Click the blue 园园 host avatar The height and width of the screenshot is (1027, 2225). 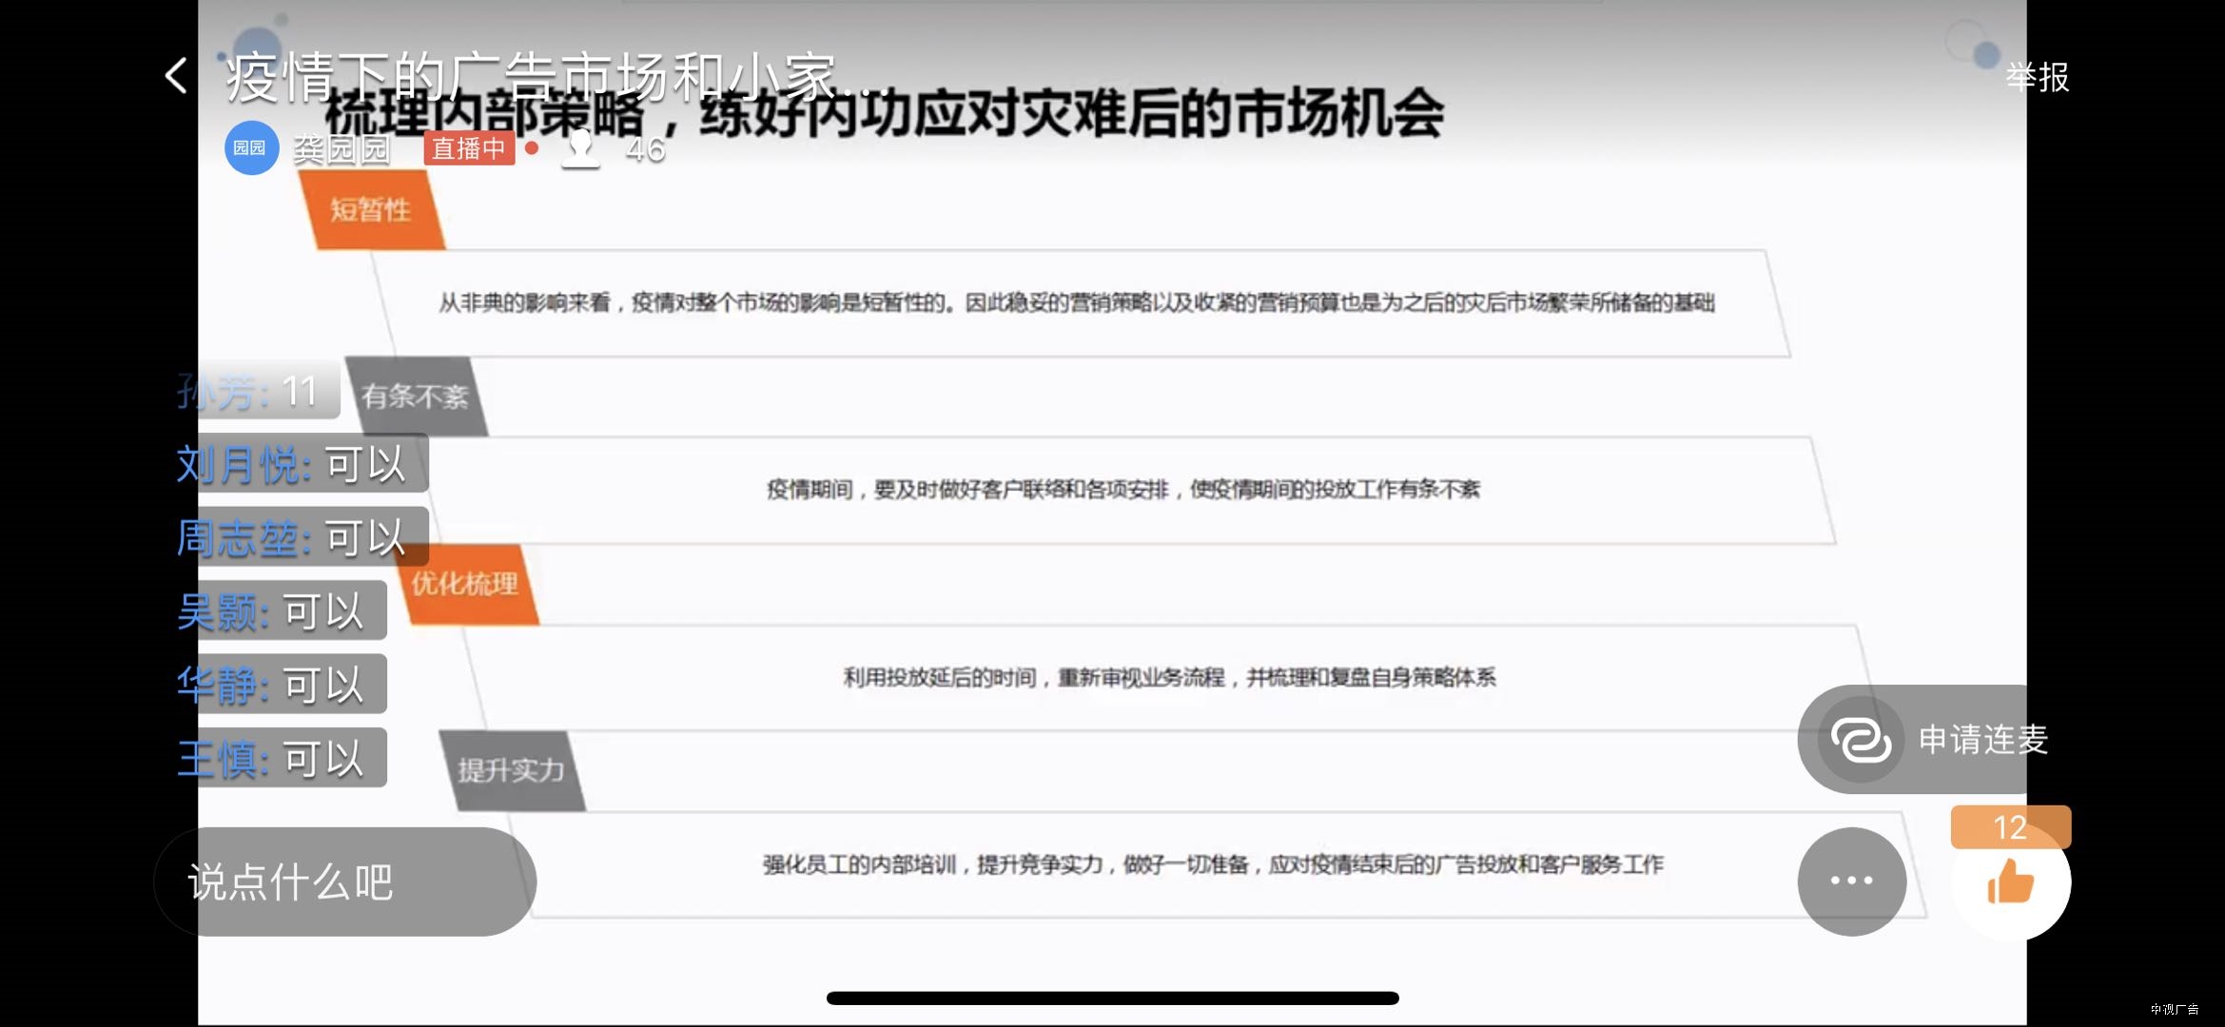(x=251, y=148)
